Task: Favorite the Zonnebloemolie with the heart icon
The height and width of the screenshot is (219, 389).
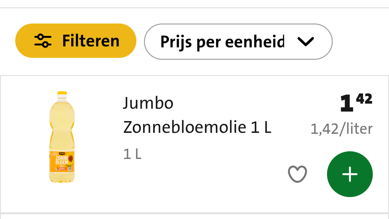Action: click(297, 174)
